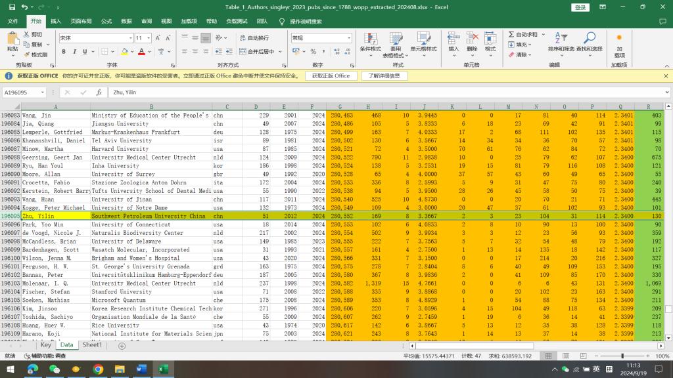The image size is (673, 378).
Task: Toggle Merge and Center (合并后居中)
Action: 257,52
